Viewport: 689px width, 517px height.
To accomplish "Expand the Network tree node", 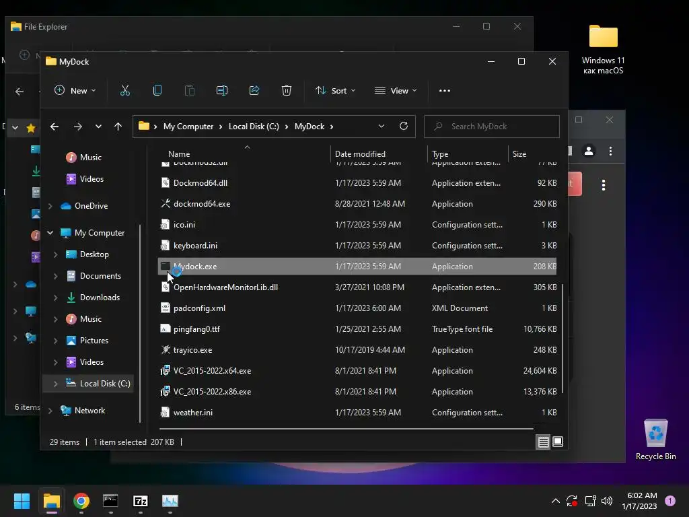I will pos(50,411).
